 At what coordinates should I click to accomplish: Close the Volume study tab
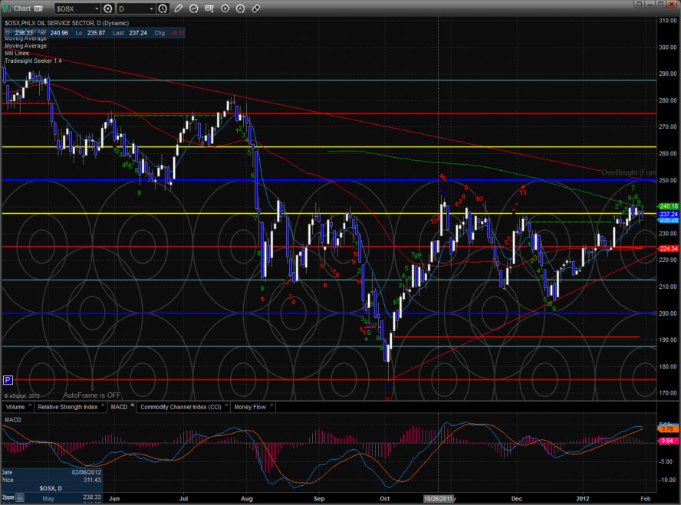(30, 405)
